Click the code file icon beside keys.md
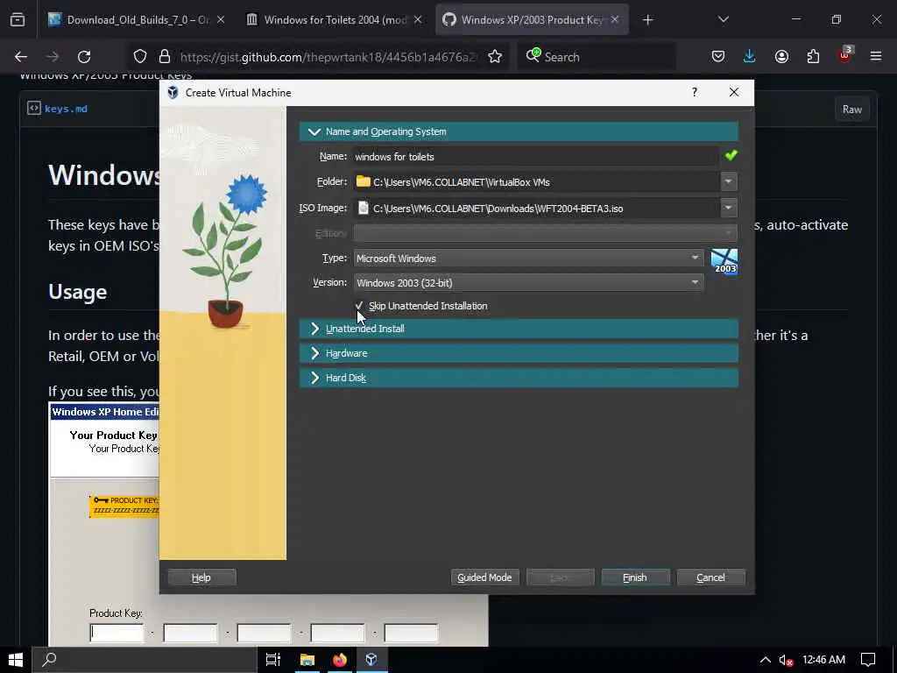This screenshot has width=897, height=673. pos(34,108)
